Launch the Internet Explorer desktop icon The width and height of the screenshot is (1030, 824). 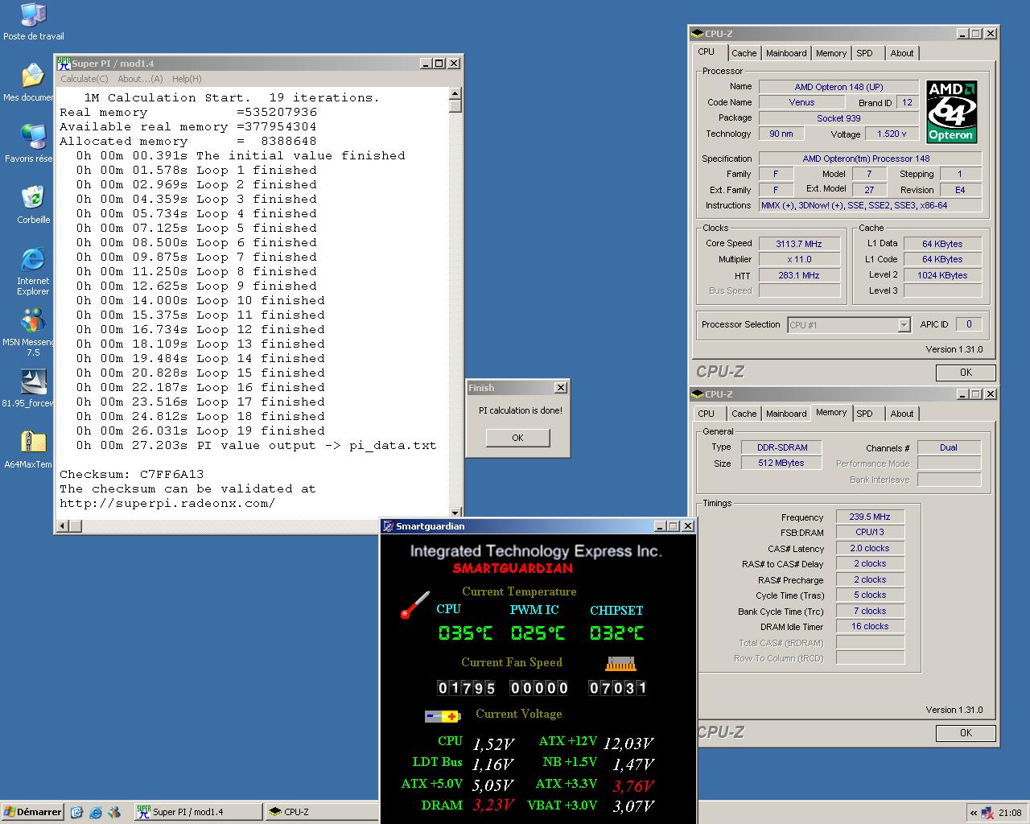click(33, 259)
